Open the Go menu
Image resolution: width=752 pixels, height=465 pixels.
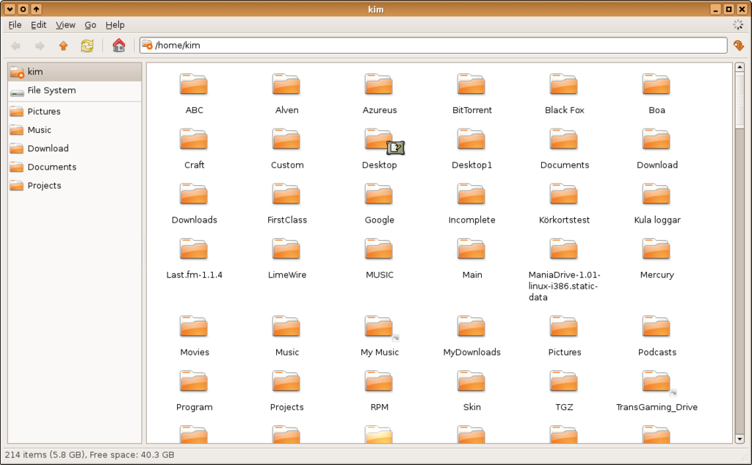(x=90, y=25)
